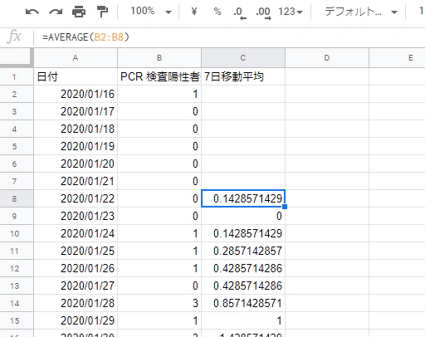Click the date cell 2020/01/18
The height and width of the screenshot is (337, 425).
[x=76, y=129]
